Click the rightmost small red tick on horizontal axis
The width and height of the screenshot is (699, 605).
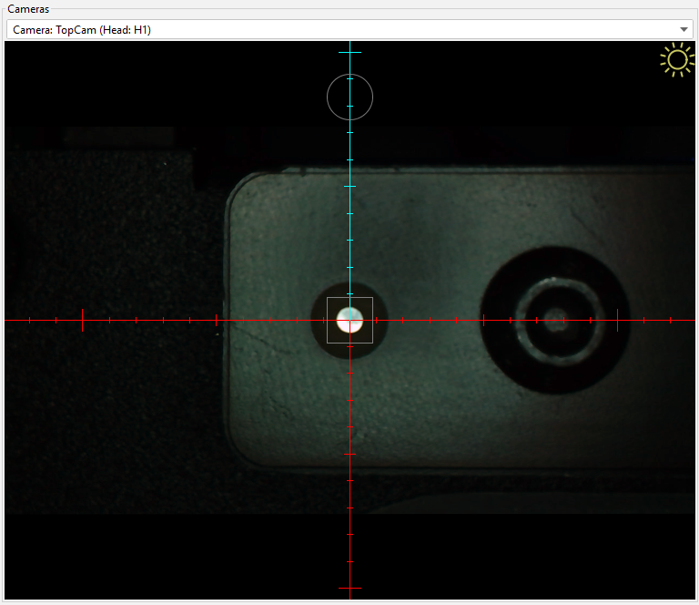pos(671,320)
